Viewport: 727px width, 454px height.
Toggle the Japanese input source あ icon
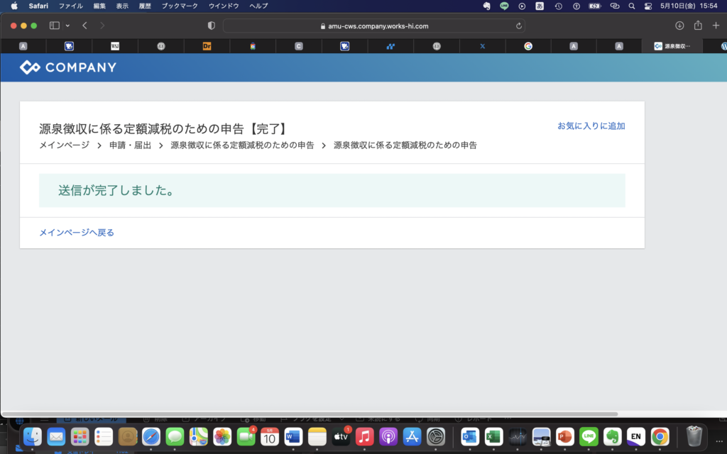[540, 6]
